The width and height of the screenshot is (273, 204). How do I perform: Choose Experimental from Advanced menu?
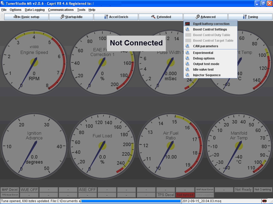(x=211, y=53)
